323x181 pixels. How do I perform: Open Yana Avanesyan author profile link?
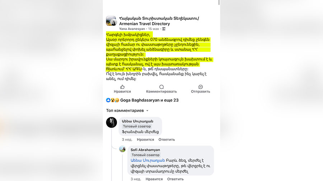(132, 29)
